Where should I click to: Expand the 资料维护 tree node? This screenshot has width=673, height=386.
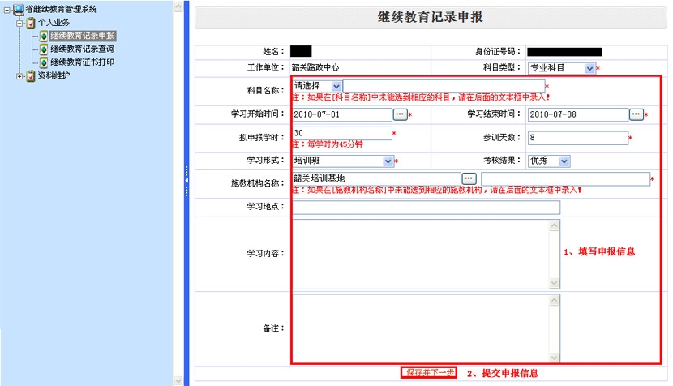click(19, 75)
